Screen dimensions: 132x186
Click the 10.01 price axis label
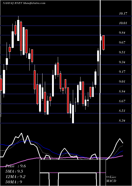[123, 23]
